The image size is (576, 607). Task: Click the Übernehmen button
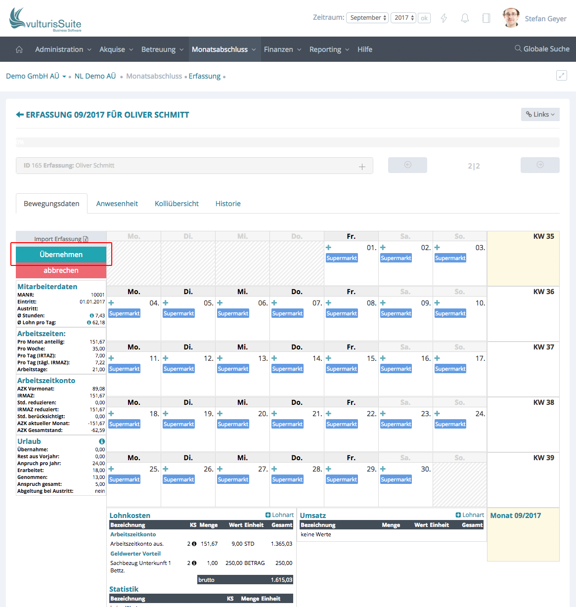(x=61, y=255)
